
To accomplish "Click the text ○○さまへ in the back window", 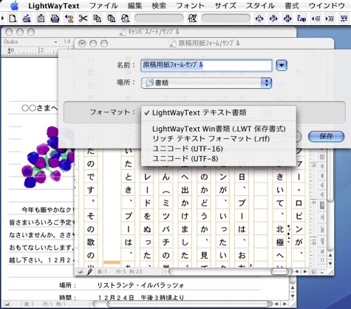I will pyautogui.click(x=40, y=108).
